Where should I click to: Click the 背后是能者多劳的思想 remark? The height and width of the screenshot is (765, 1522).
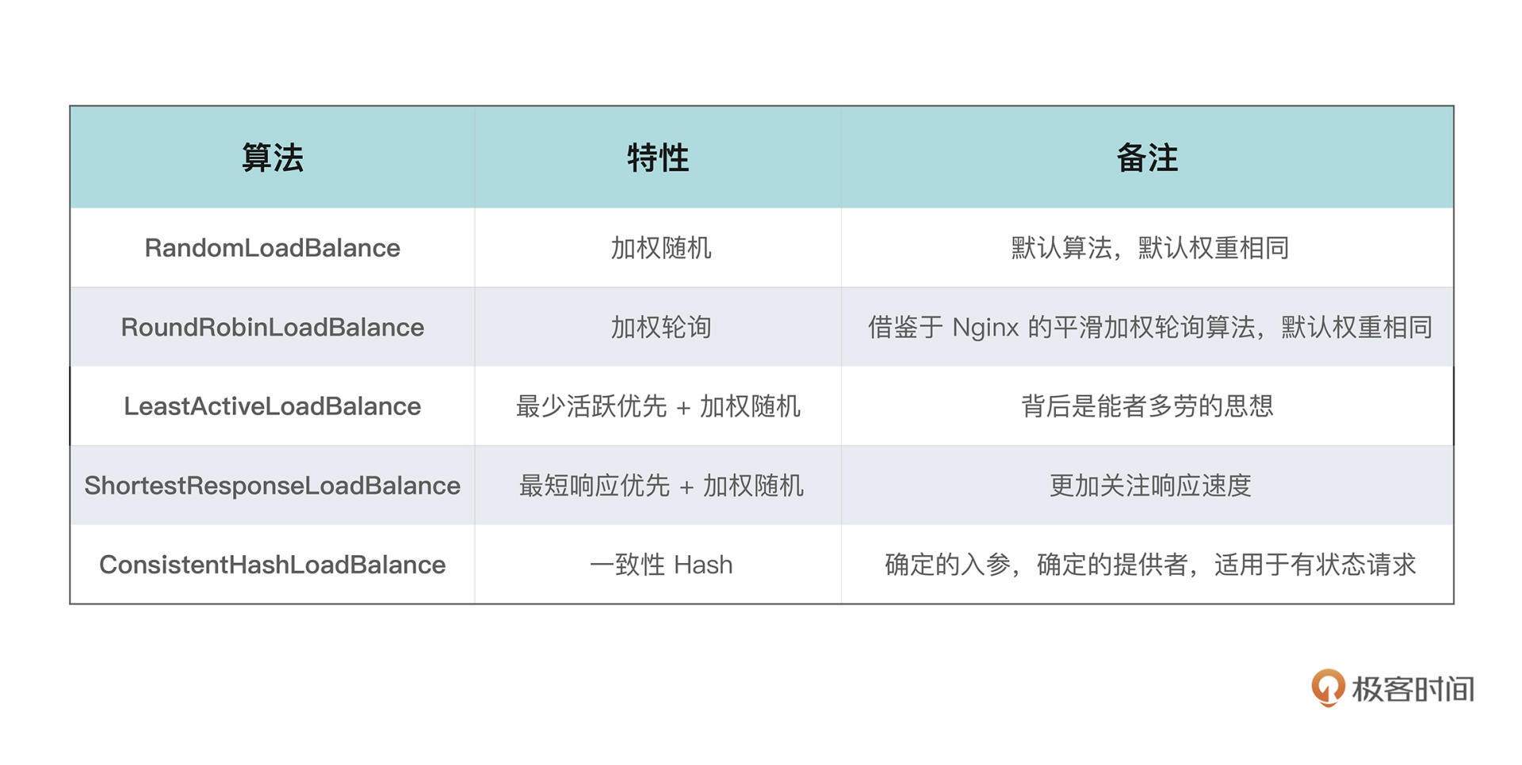pyautogui.click(x=1147, y=406)
